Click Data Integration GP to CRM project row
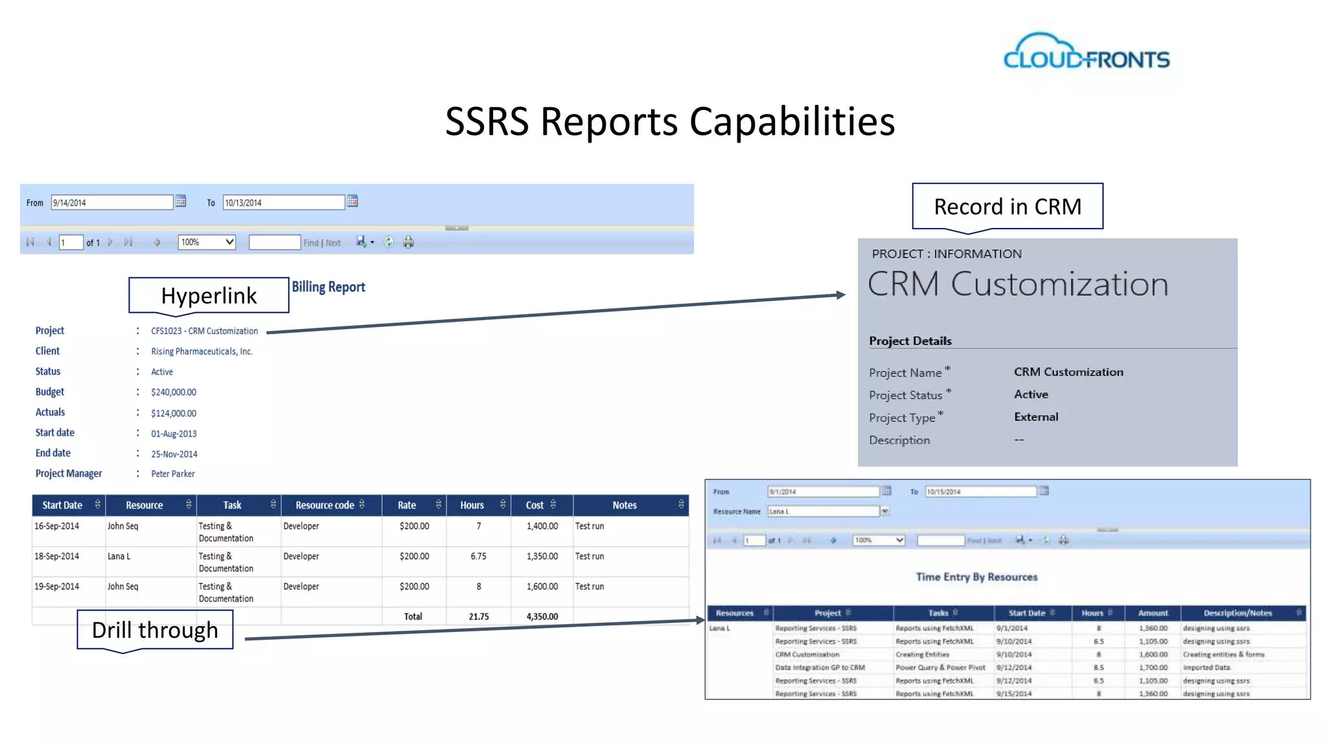 (820, 668)
